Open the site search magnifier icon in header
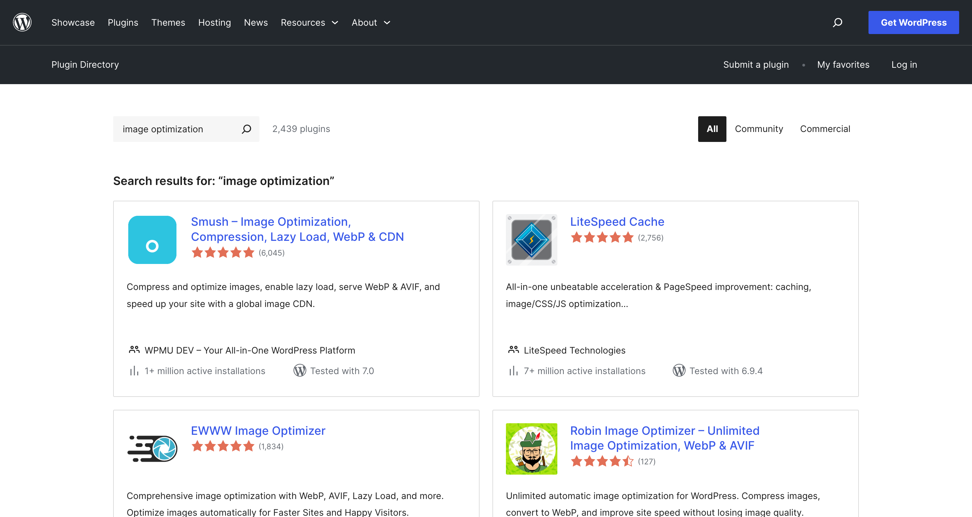The image size is (972, 517). pyautogui.click(x=837, y=22)
